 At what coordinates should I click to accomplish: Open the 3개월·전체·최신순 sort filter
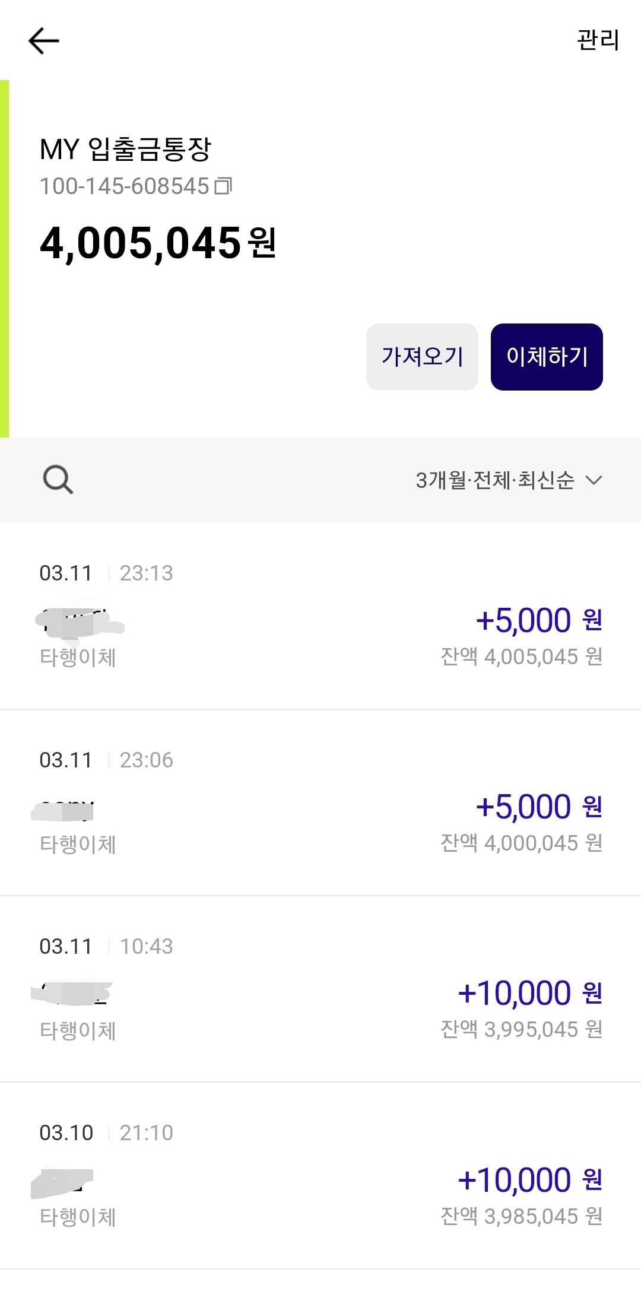pyautogui.click(x=509, y=480)
